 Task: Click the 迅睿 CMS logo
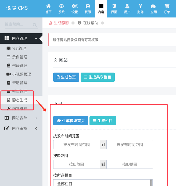click(17, 8)
